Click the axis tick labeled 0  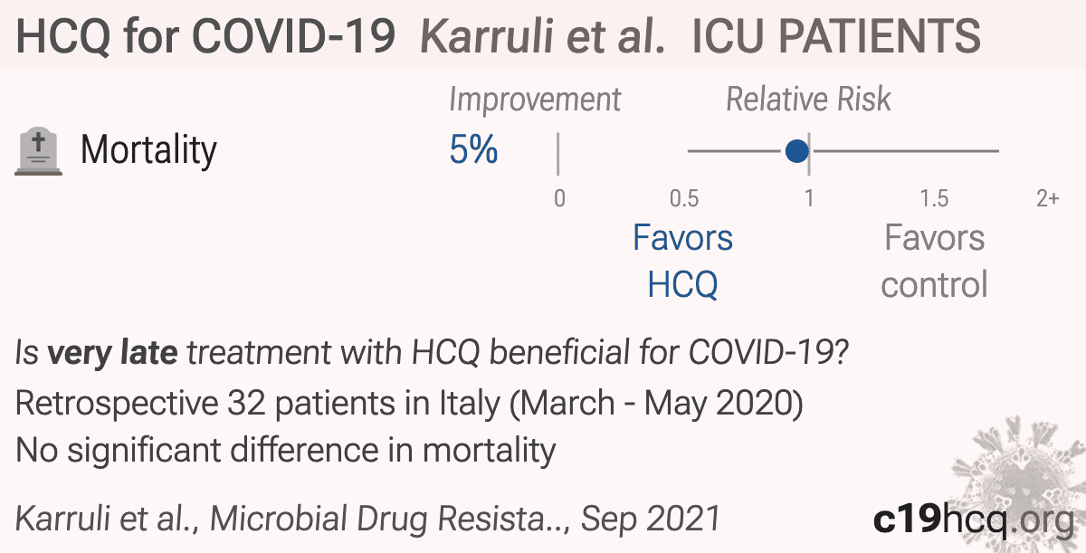pyautogui.click(x=559, y=198)
